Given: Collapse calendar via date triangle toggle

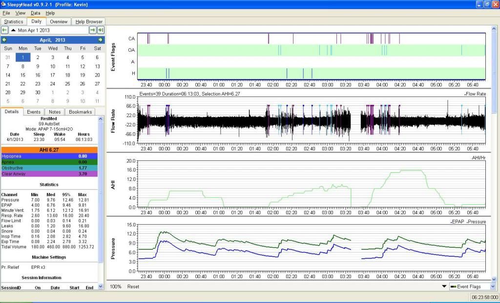Looking at the screenshot, I should click(13, 30).
